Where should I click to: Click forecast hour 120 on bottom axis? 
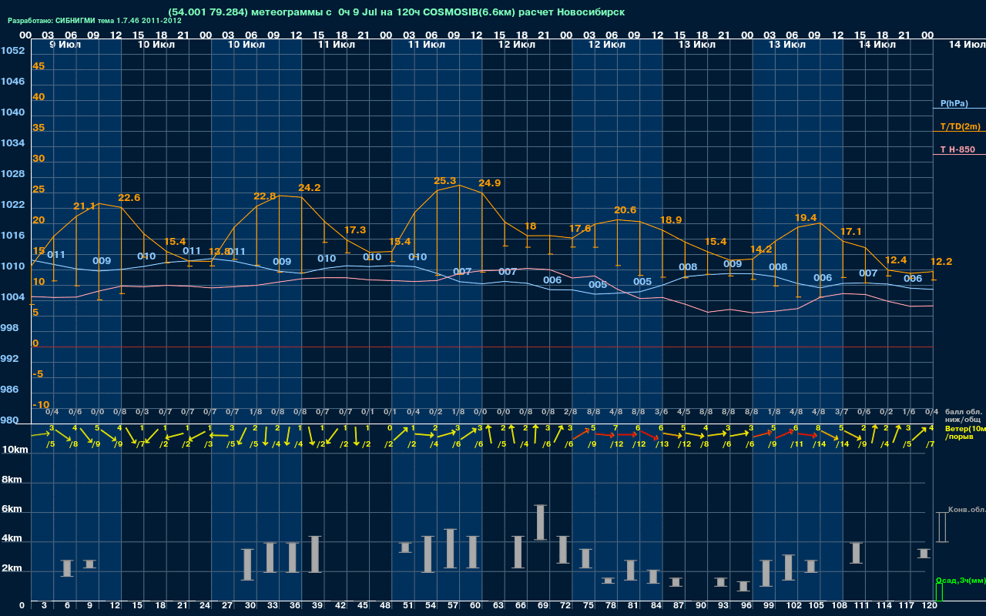pos(930,607)
